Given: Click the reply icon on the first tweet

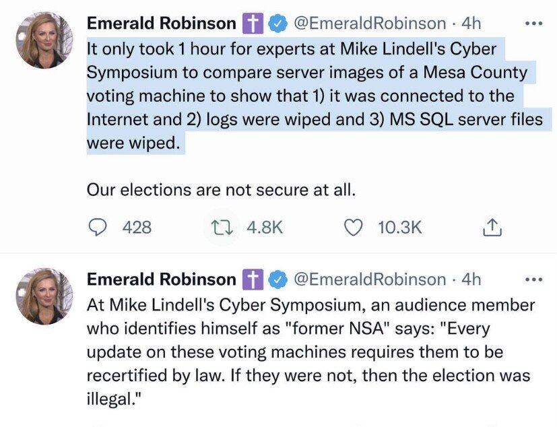Looking at the screenshot, I should click(x=99, y=228).
